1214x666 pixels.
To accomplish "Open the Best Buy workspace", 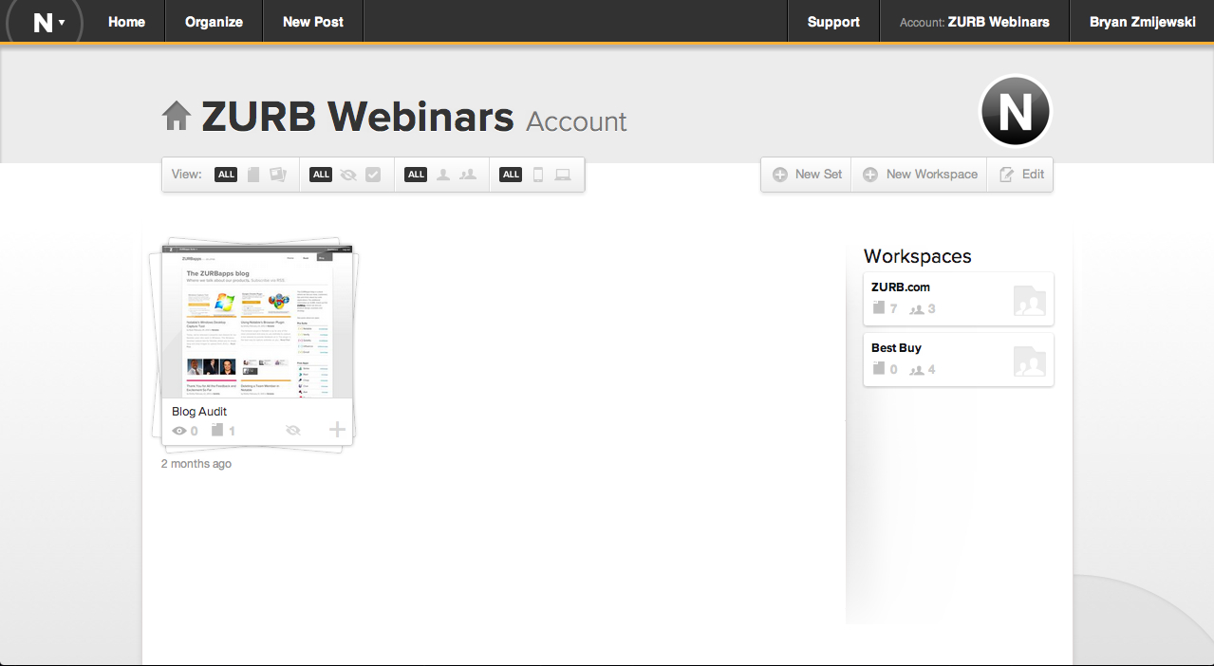I will (958, 359).
